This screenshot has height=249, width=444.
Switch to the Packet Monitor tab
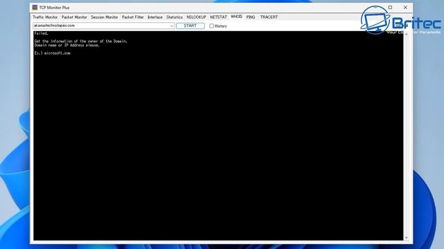74,17
